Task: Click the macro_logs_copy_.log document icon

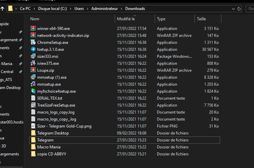Action: click(x=33, y=119)
